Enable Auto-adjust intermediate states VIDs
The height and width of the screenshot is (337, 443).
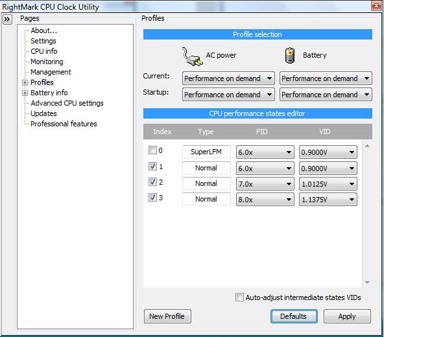pos(239,297)
